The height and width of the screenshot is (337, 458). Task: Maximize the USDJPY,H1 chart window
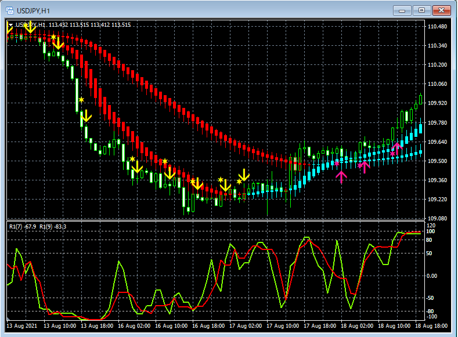pyautogui.click(x=422, y=10)
